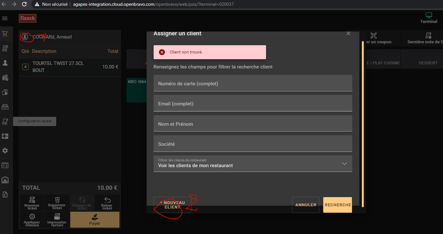Click the Retour ticket button
Image resolution: width=443 pixels, height=234 pixels.
click(x=107, y=203)
